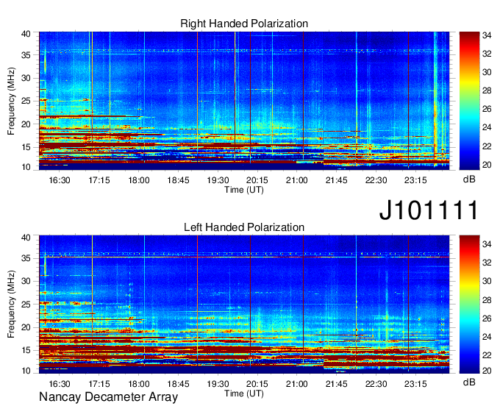Click the 30 MHz tick label on the bottom plot

[x=26, y=281]
